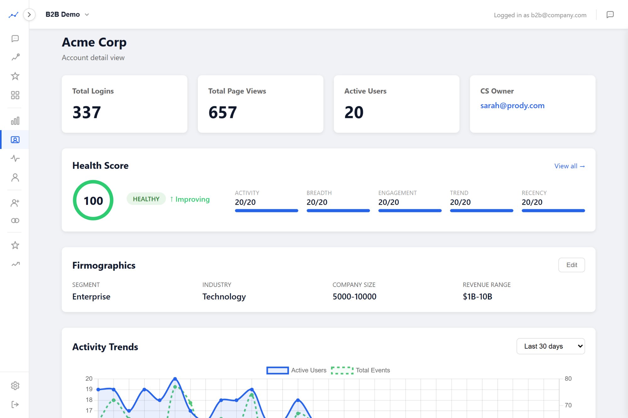Screen dimensions: 628x418
Task: Click the feedback speech-bubble icon top right
Action: 610,15
